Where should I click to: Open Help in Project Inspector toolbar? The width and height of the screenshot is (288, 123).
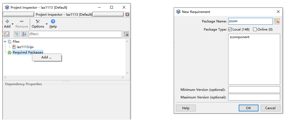(53, 24)
